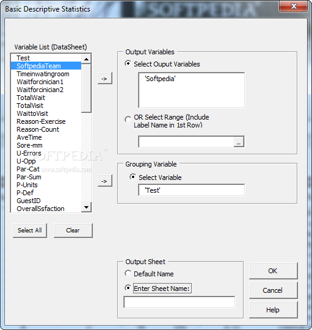Move variable to Grouping Variable with arrow button

click(x=105, y=181)
